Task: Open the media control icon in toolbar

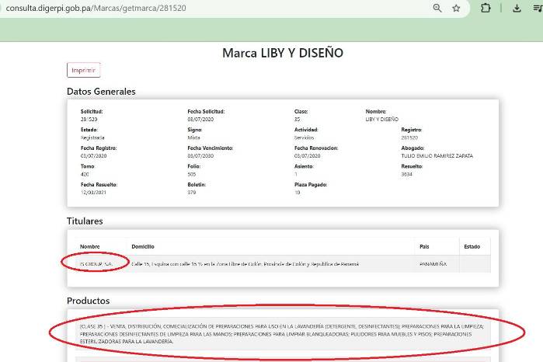Action: [538, 8]
